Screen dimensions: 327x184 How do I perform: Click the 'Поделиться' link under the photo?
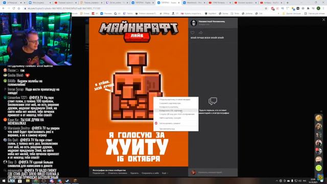point(99,173)
